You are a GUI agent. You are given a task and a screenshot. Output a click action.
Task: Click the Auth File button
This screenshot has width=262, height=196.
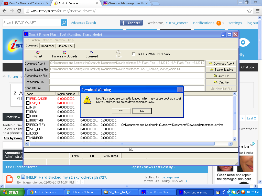coord(221,76)
